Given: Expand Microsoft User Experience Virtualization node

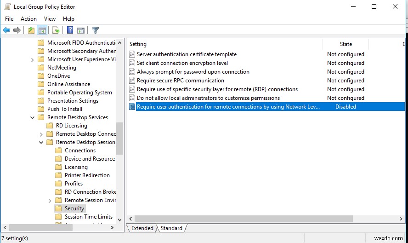Looking at the screenshot, I should coord(32,60).
